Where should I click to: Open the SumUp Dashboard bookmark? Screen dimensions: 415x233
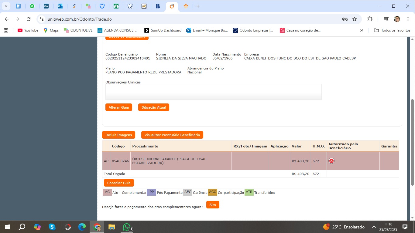click(163, 30)
